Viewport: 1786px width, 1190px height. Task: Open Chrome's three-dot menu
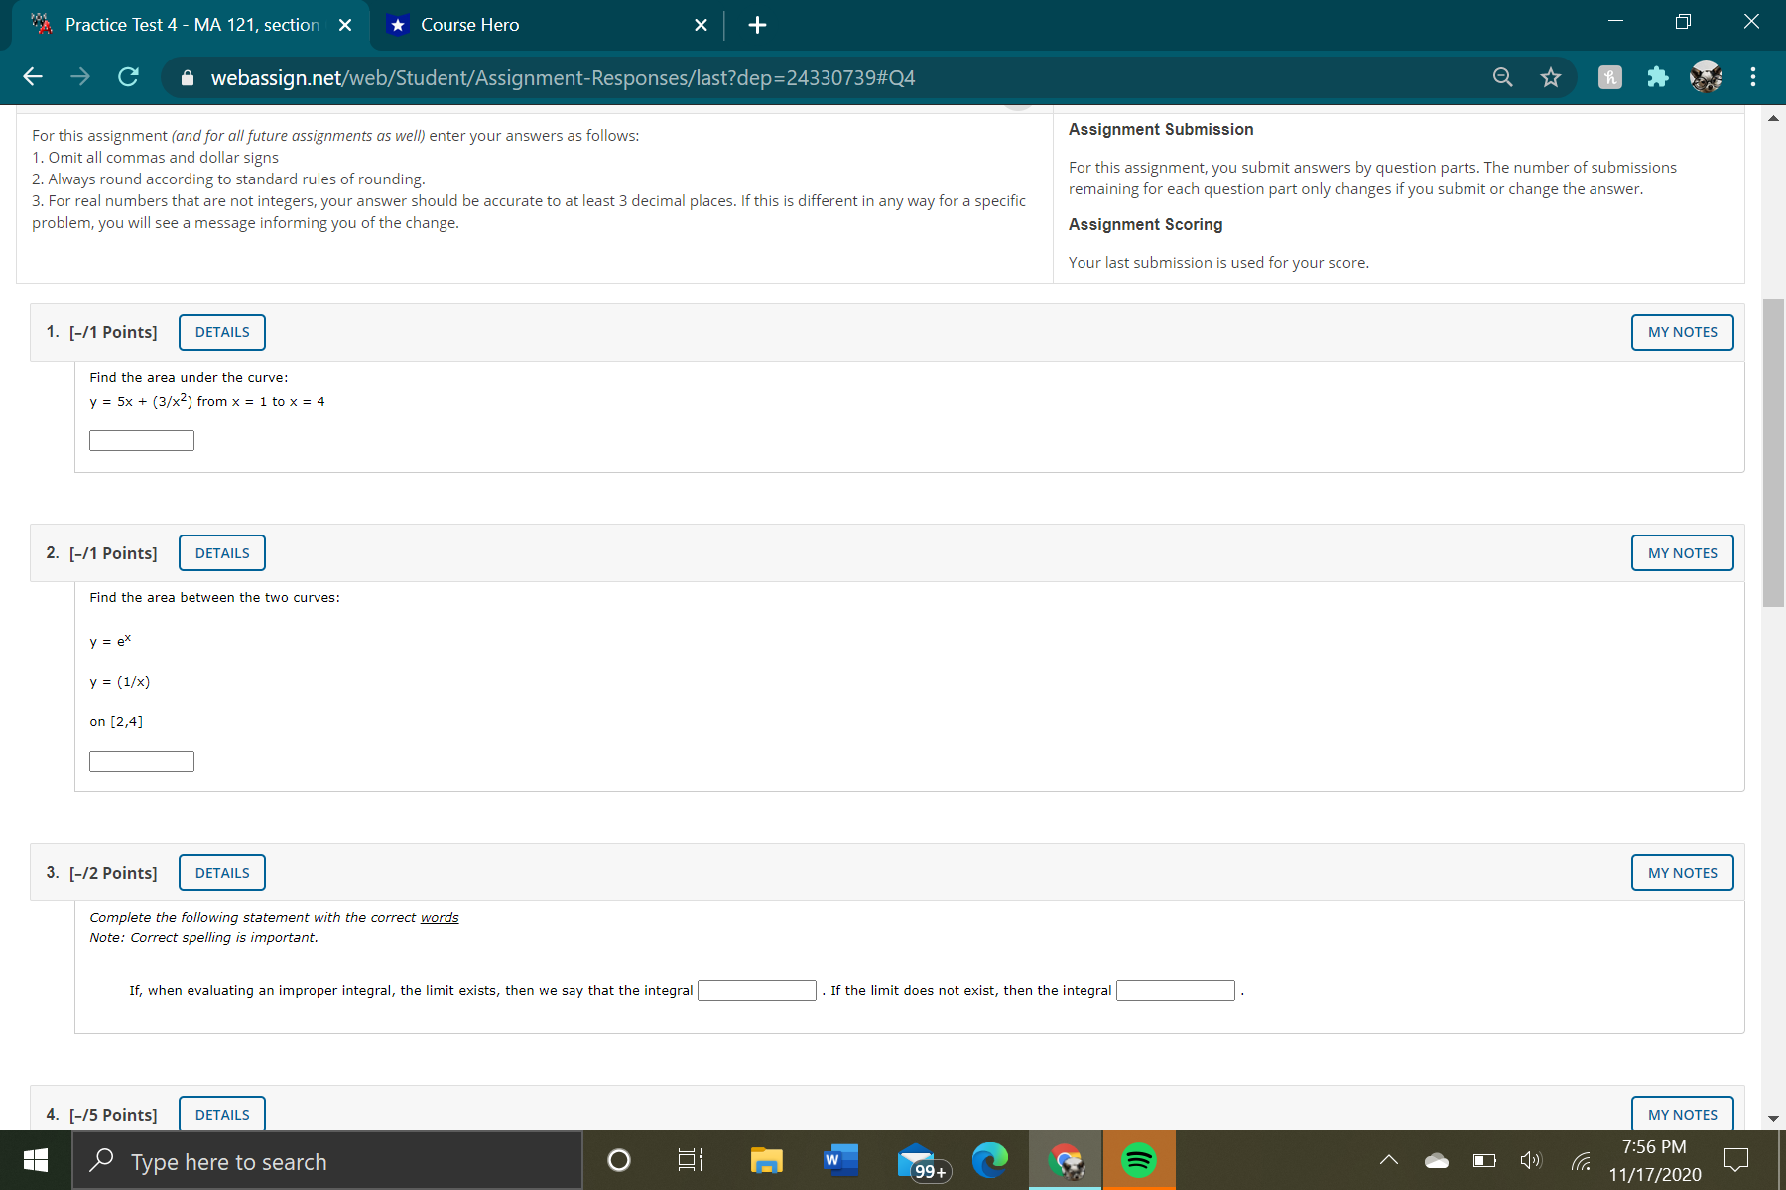click(x=1753, y=77)
